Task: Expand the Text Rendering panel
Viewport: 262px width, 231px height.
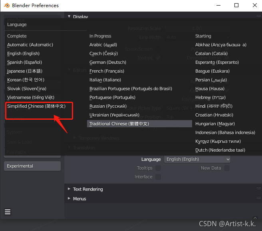Action: (x=69, y=189)
